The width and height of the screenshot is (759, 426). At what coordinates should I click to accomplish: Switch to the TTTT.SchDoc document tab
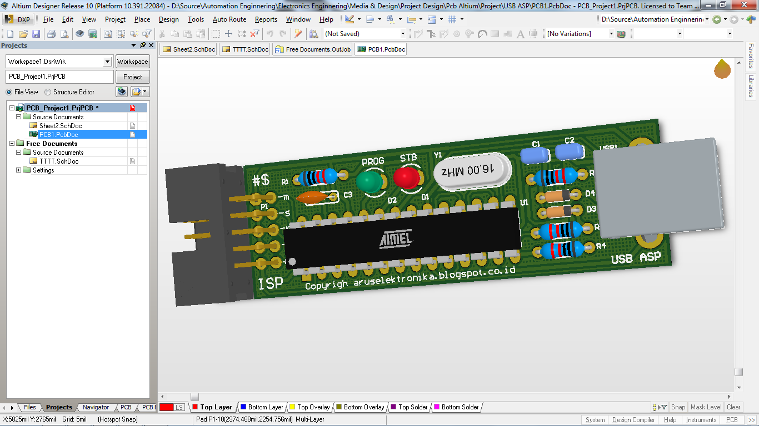(x=244, y=49)
